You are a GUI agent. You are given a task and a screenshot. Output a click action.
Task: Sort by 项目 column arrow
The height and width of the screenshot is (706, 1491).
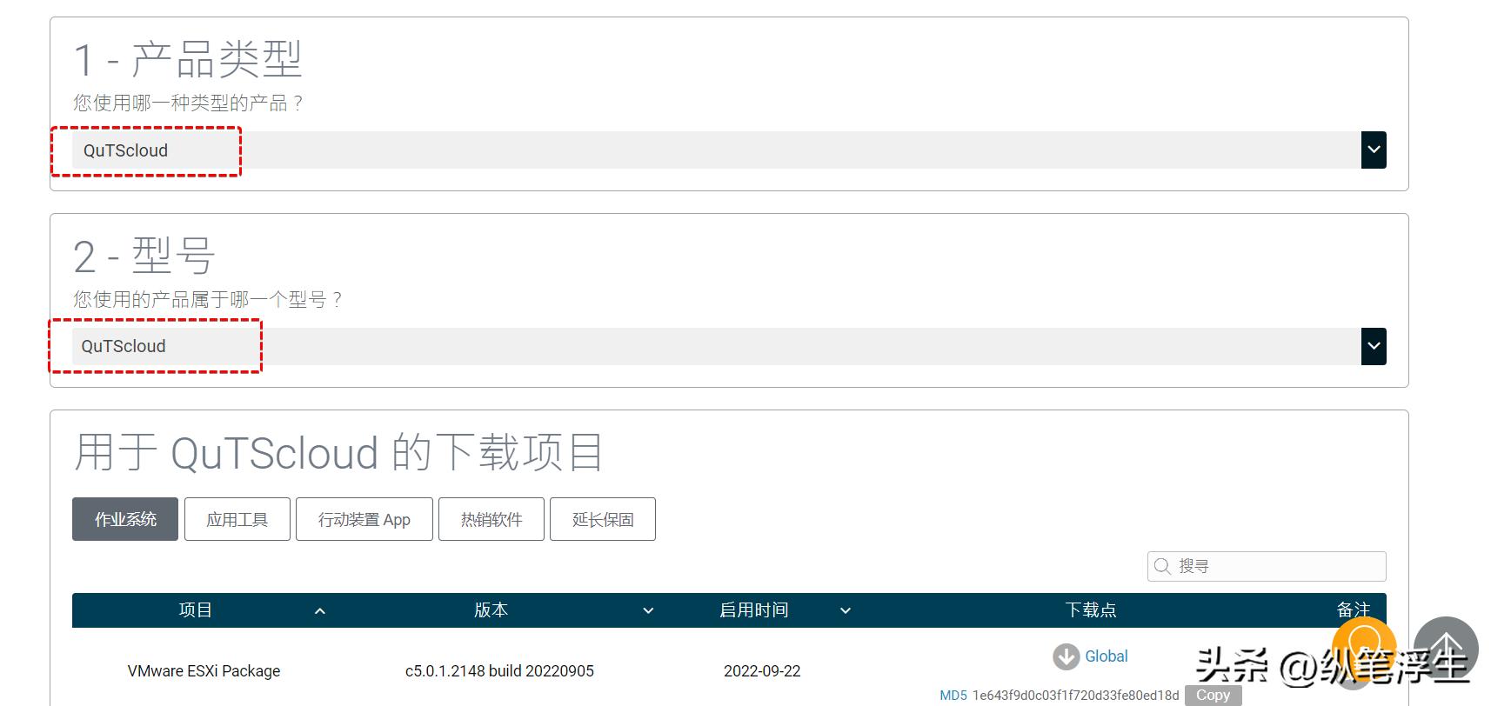(x=319, y=611)
